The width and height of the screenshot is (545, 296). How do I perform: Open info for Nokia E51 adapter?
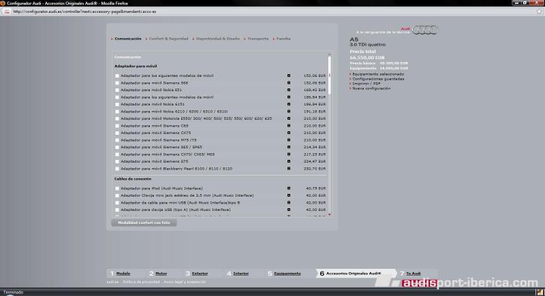coord(288,90)
